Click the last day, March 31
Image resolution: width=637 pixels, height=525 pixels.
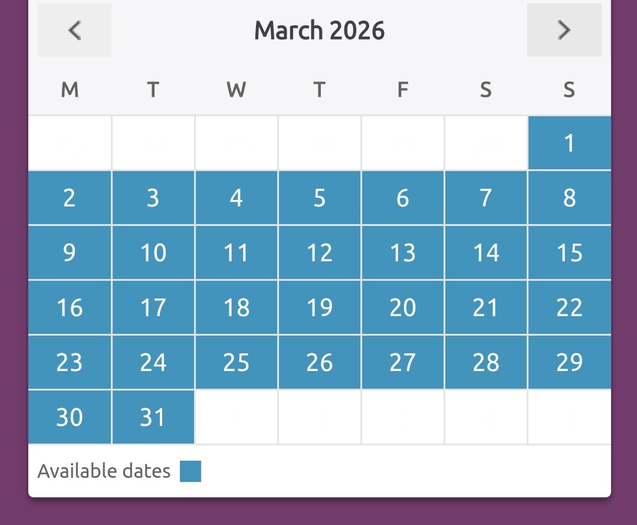153,418
